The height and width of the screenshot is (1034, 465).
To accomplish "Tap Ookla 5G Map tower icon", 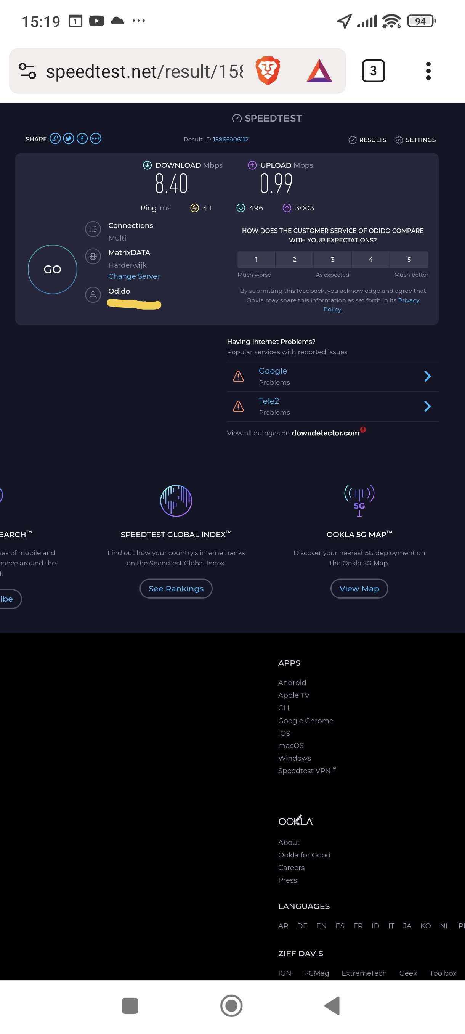I will (359, 501).
